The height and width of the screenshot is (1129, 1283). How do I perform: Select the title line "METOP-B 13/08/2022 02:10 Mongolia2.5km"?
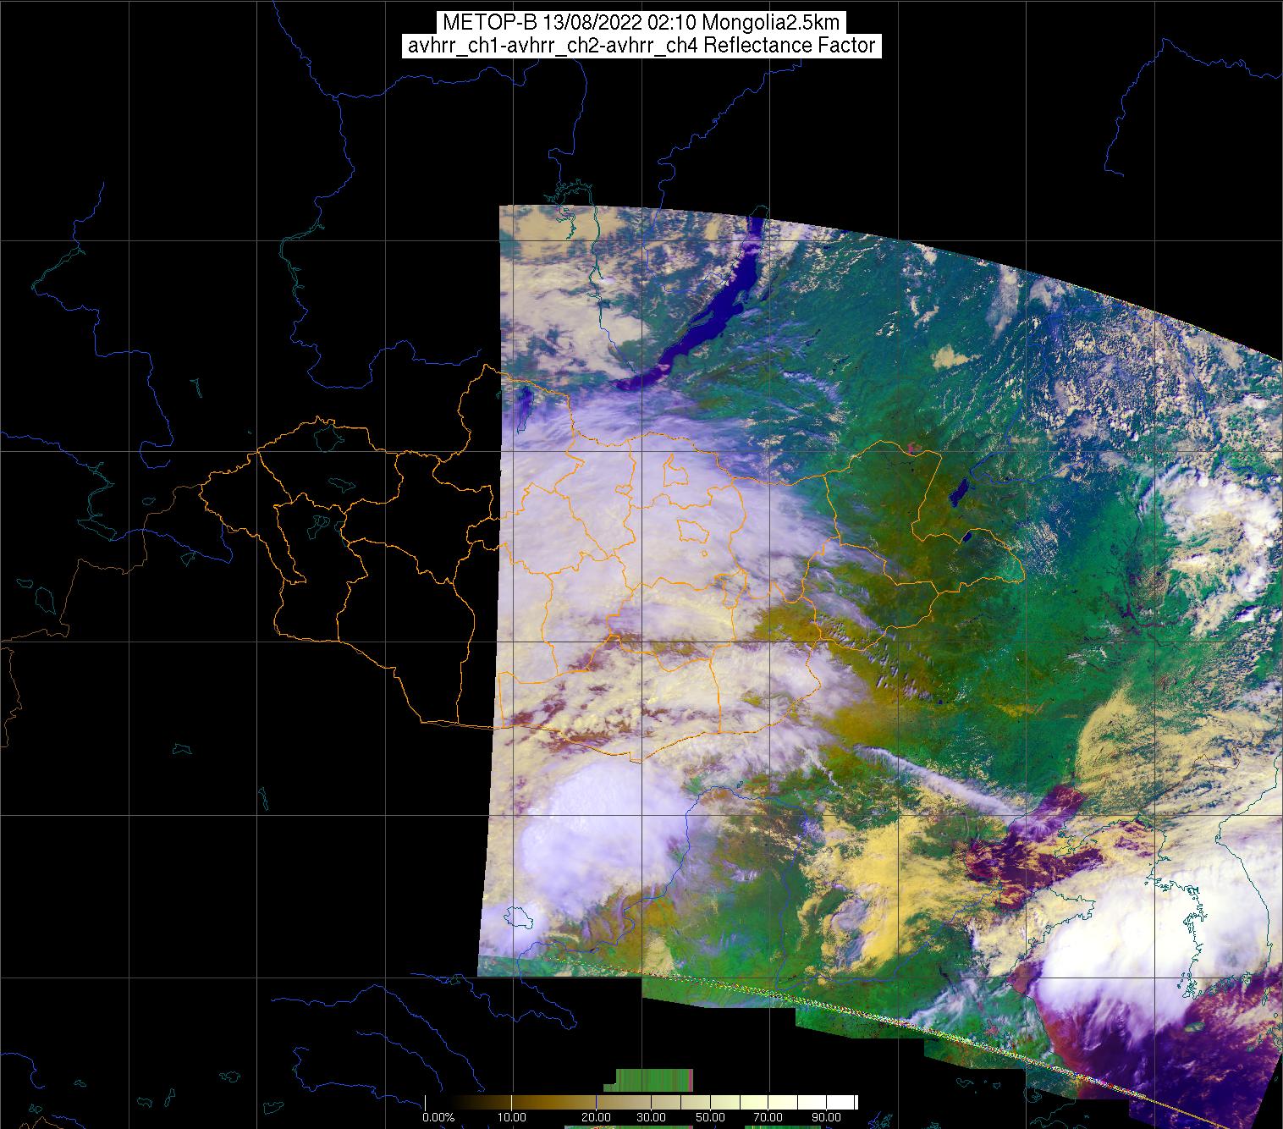641,23
